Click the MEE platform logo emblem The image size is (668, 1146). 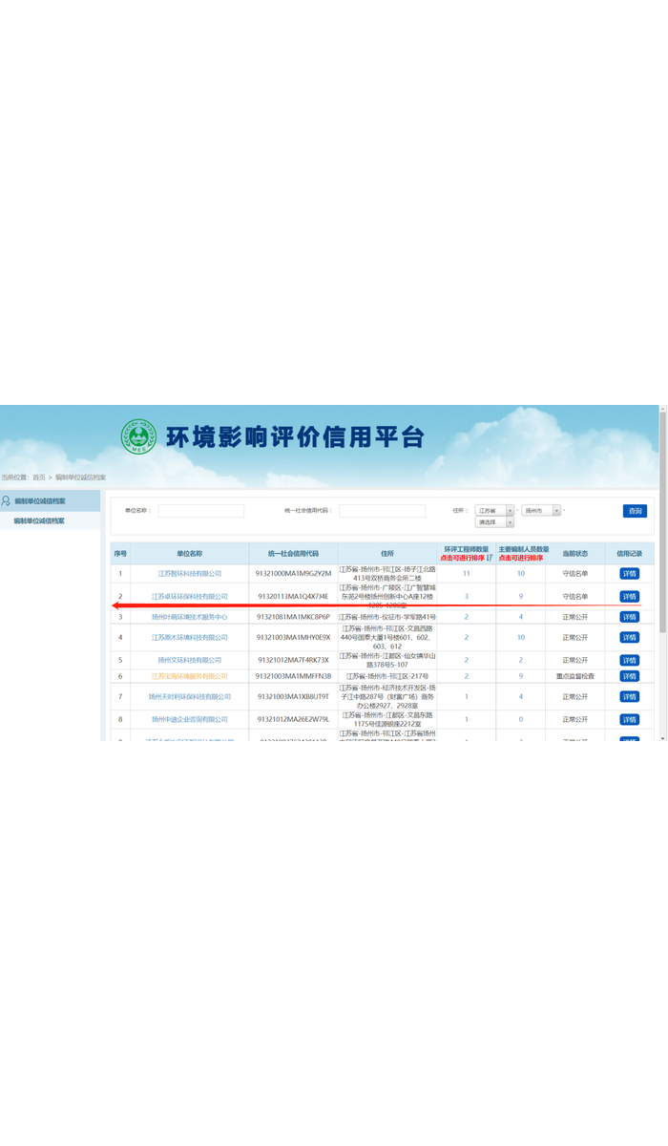[x=137, y=437]
